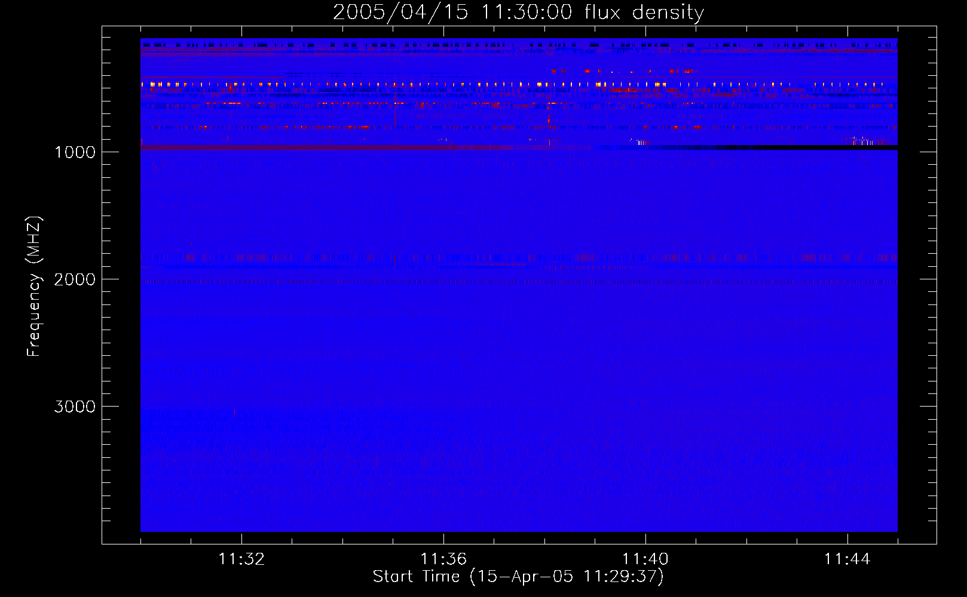Viewport: 967px width, 597px height.
Task: Click the 3000 frequency tick label
Action: click(x=75, y=407)
